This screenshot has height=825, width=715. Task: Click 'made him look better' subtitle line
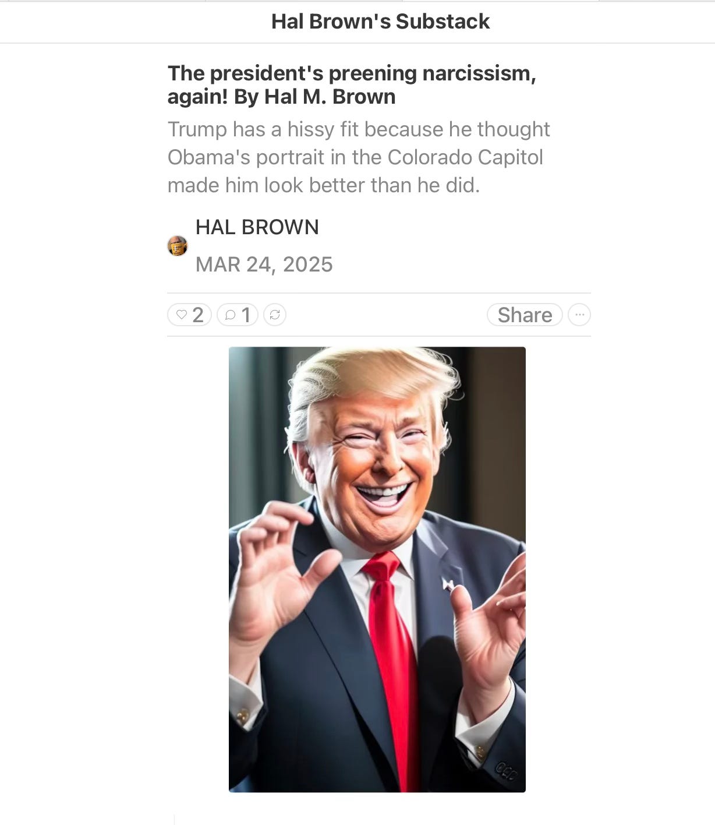(324, 185)
